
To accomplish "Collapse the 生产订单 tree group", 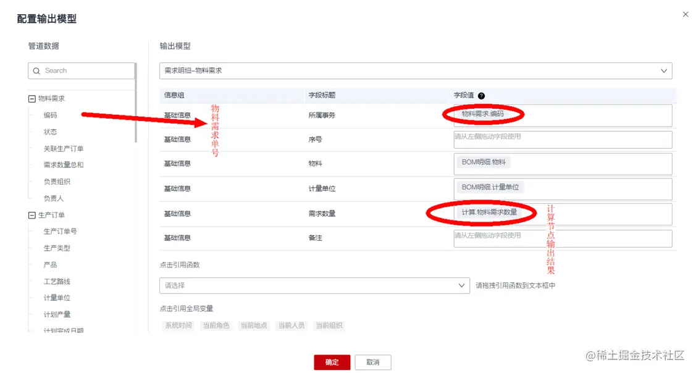I will [x=32, y=216].
